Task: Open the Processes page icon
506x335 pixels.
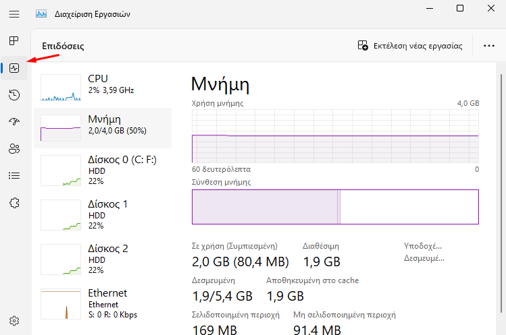Action: [14, 41]
